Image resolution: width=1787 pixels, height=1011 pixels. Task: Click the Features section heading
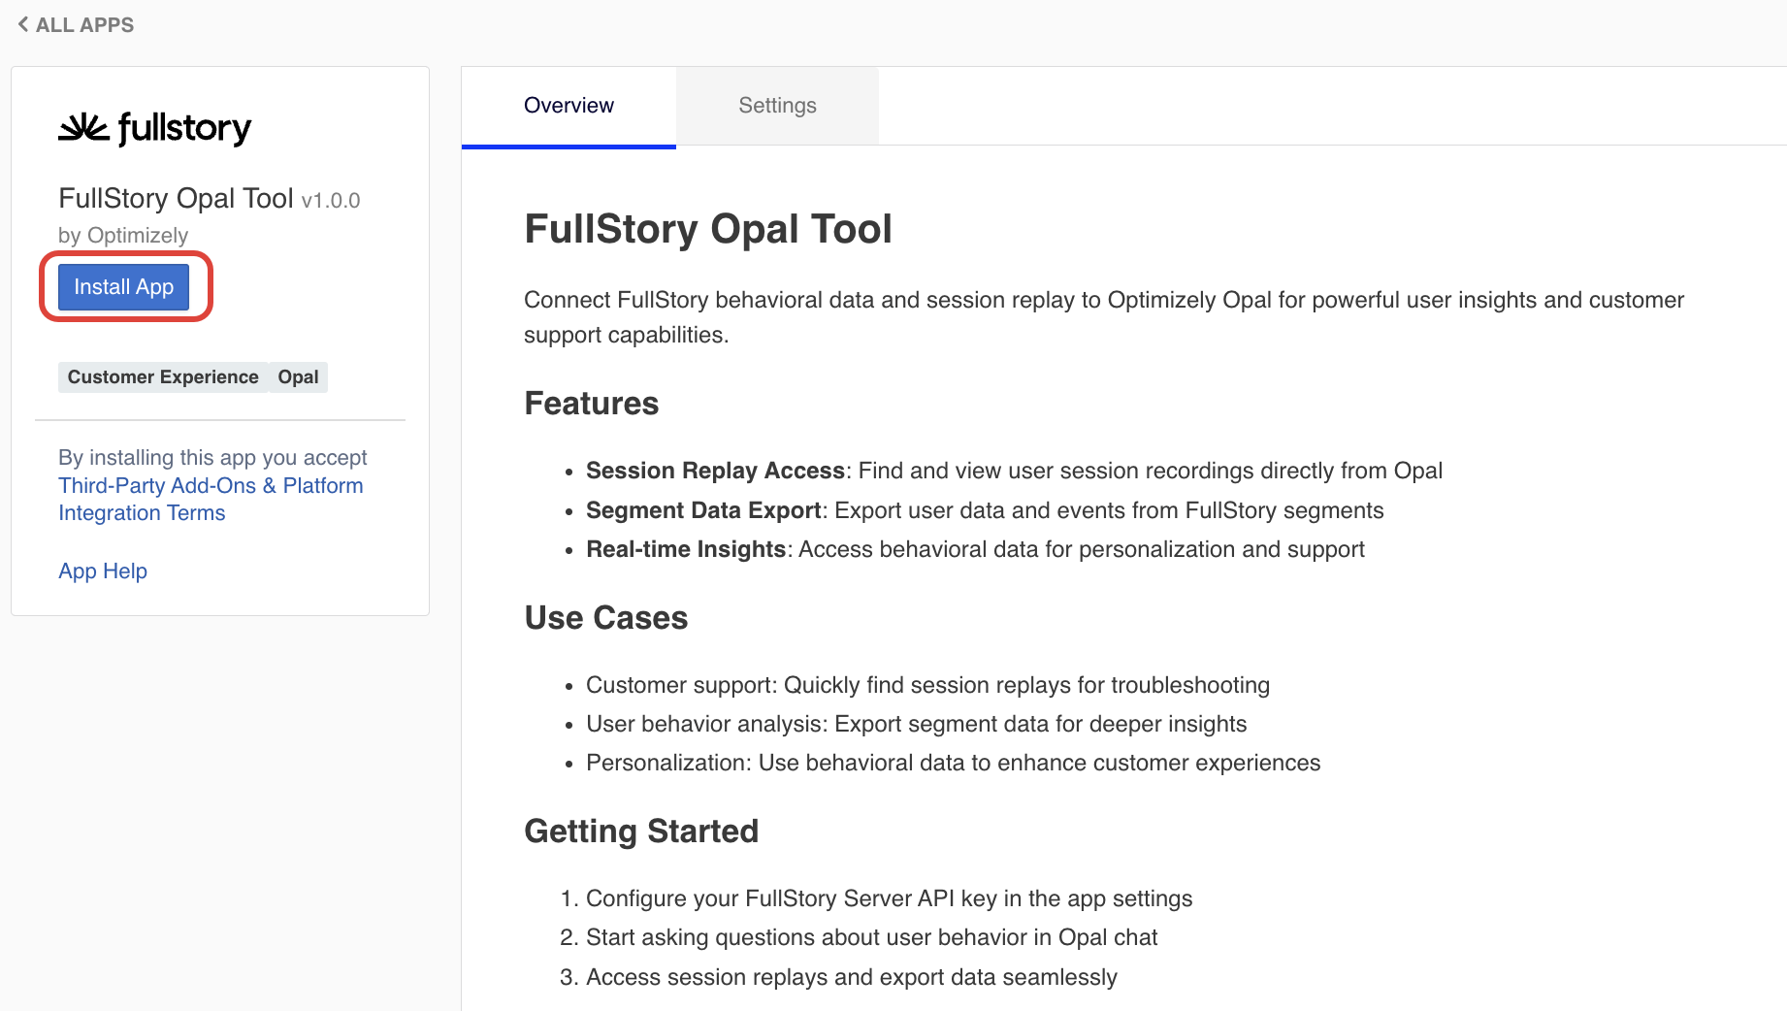click(x=591, y=404)
